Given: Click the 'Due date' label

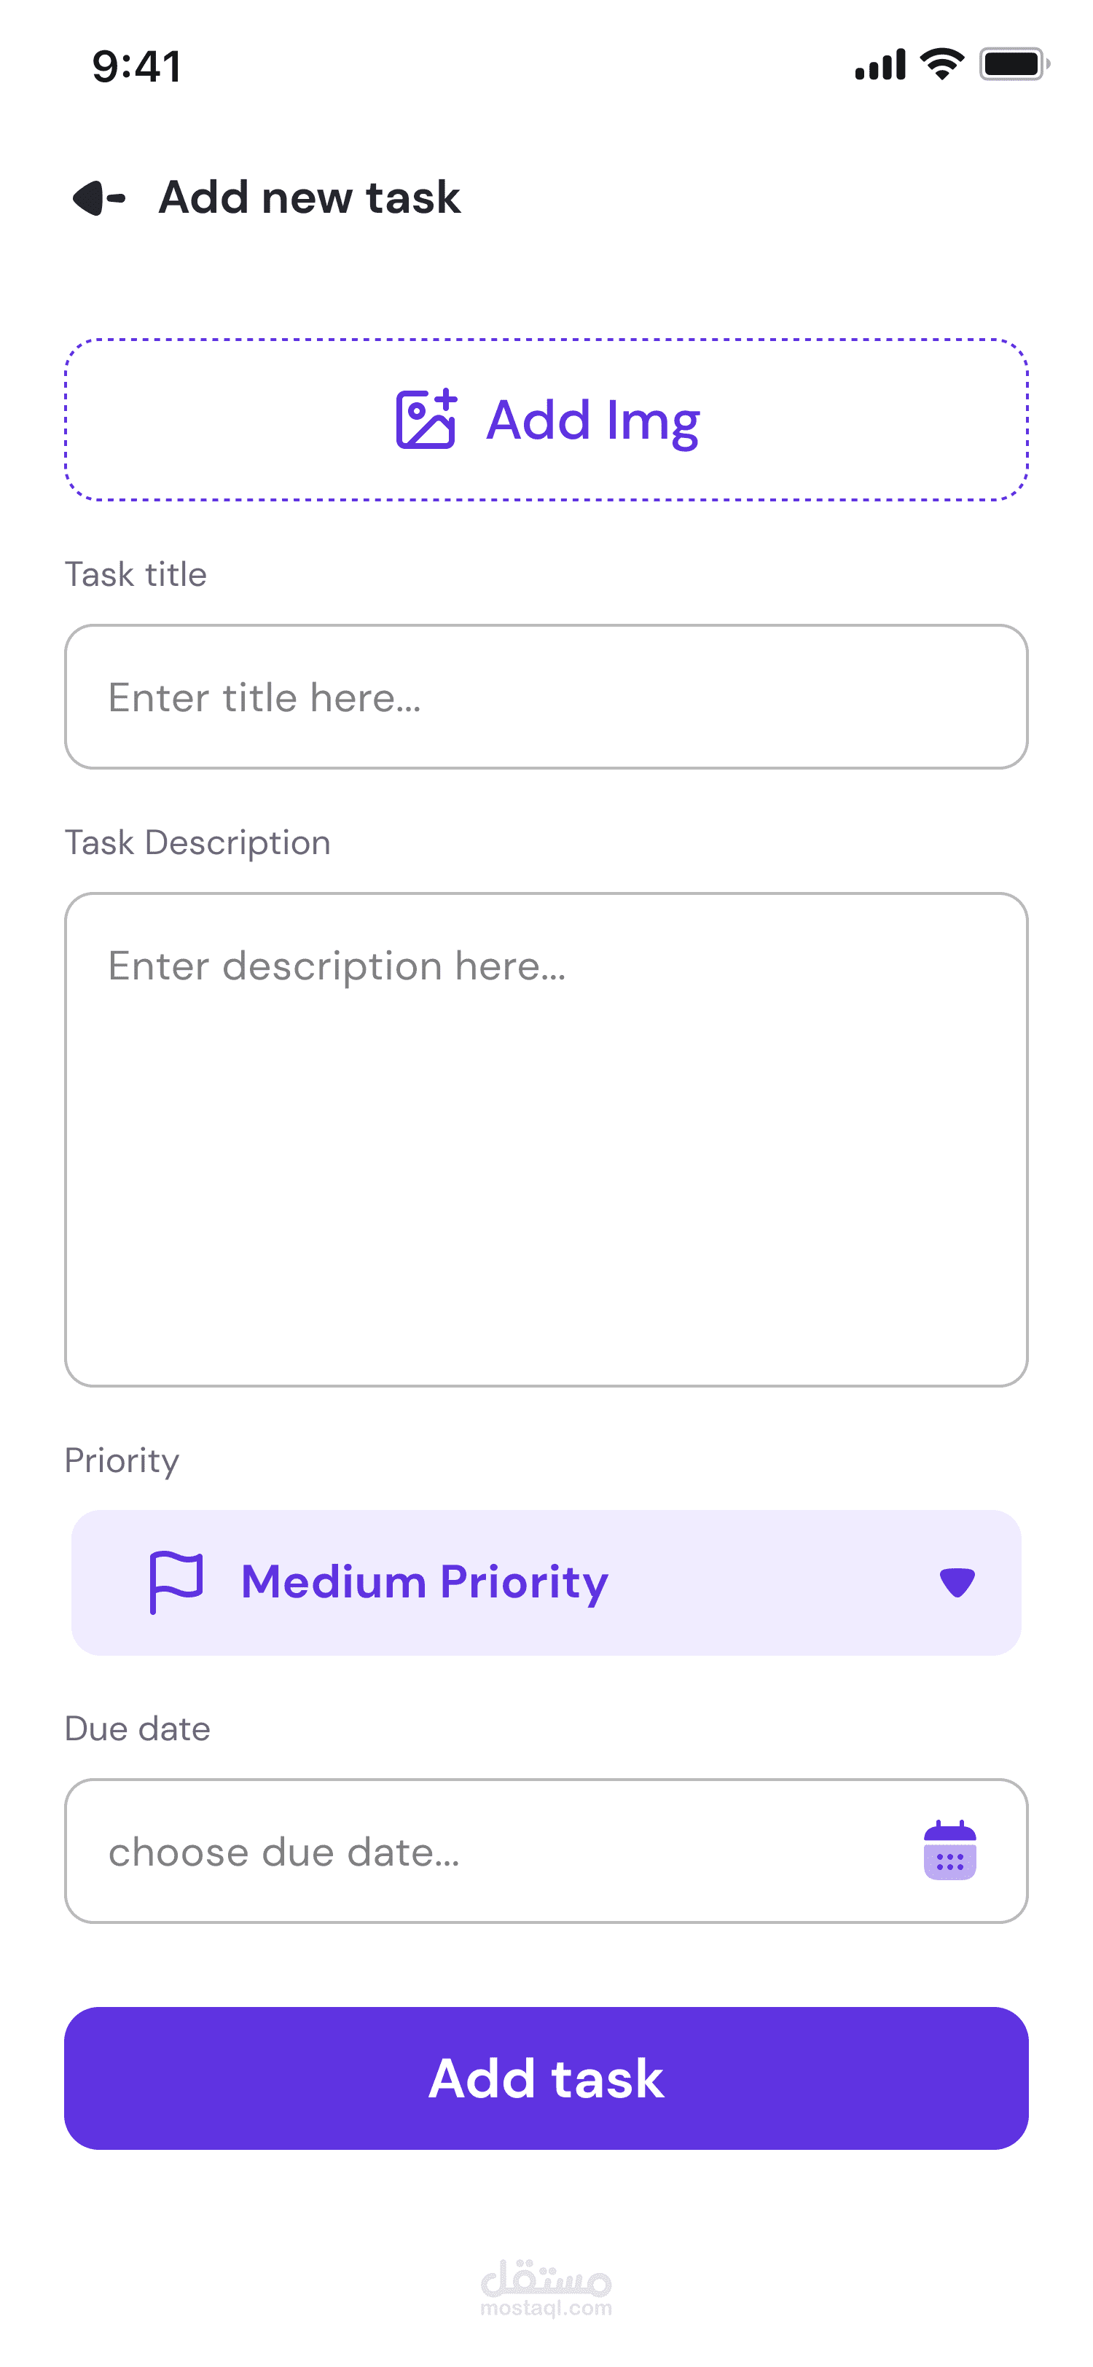Looking at the screenshot, I should coord(138,1729).
